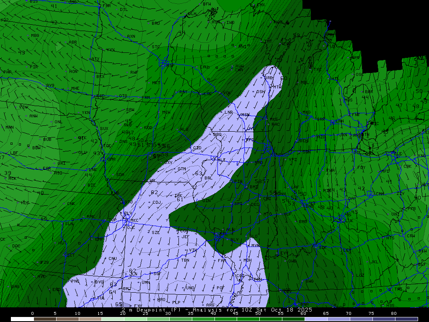Select the 'RST' station label
This screenshot has height=322, width=429.
click(183, 92)
